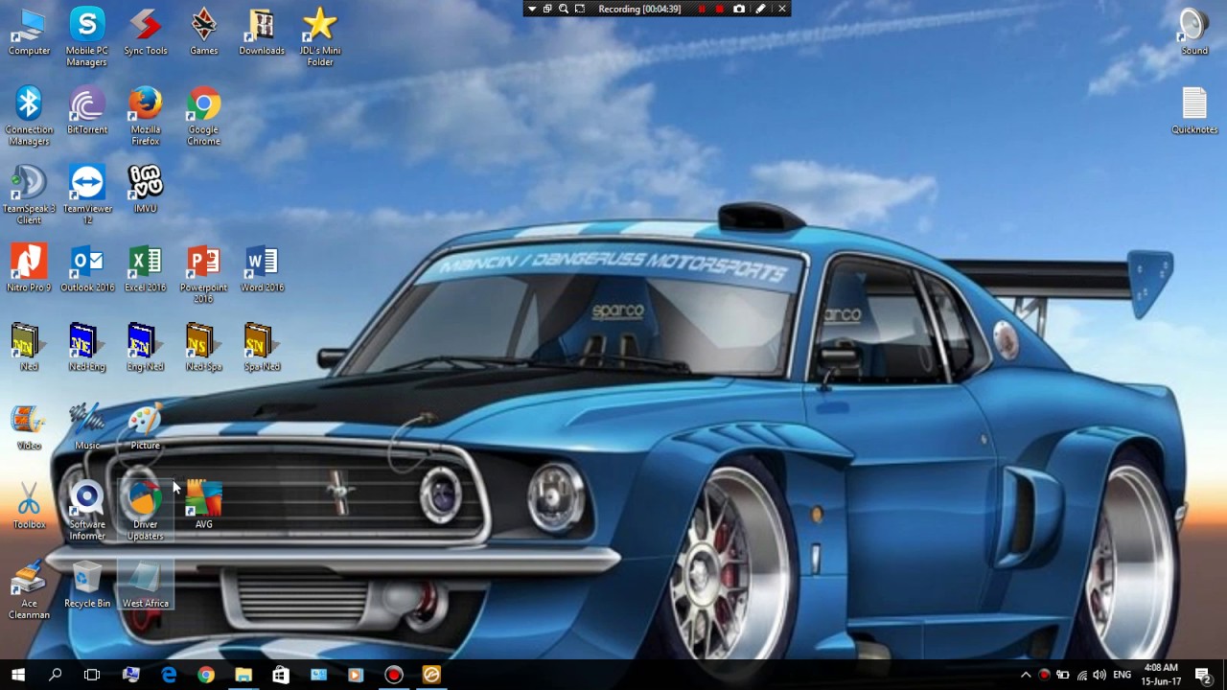
Task: Select the TeamSpeak 3 Client icon
Action: [29, 195]
